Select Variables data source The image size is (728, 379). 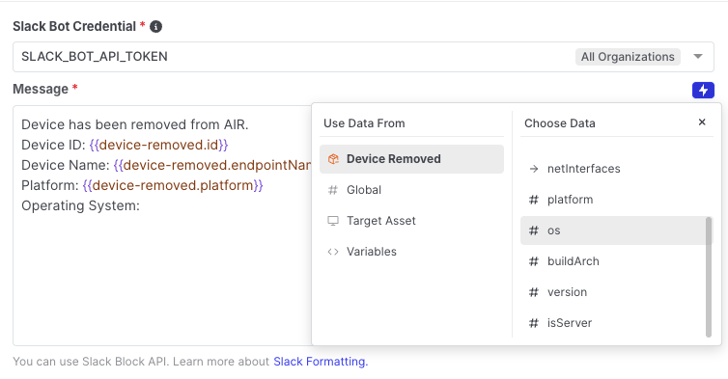click(x=411, y=252)
